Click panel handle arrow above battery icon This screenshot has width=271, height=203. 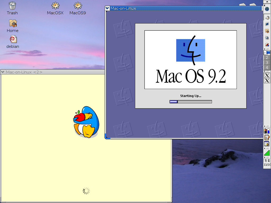[265, 126]
